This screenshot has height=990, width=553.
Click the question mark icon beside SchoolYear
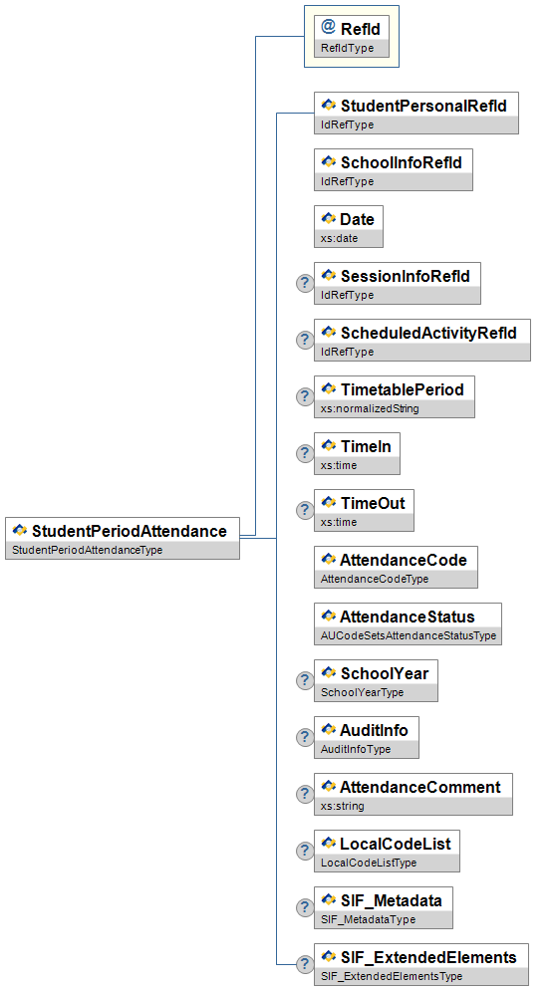coord(305,680)
